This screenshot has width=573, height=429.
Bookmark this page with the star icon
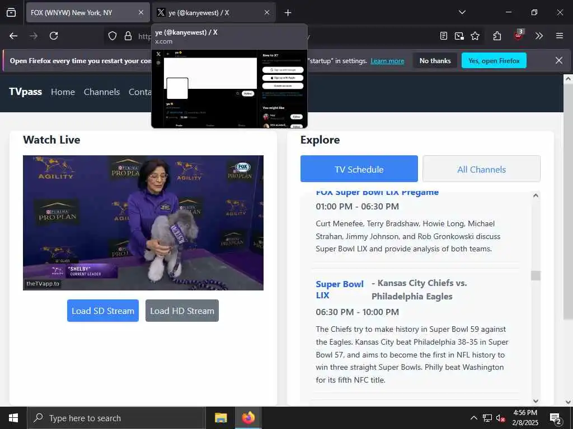pyautogui.click(x=475, y=36)
